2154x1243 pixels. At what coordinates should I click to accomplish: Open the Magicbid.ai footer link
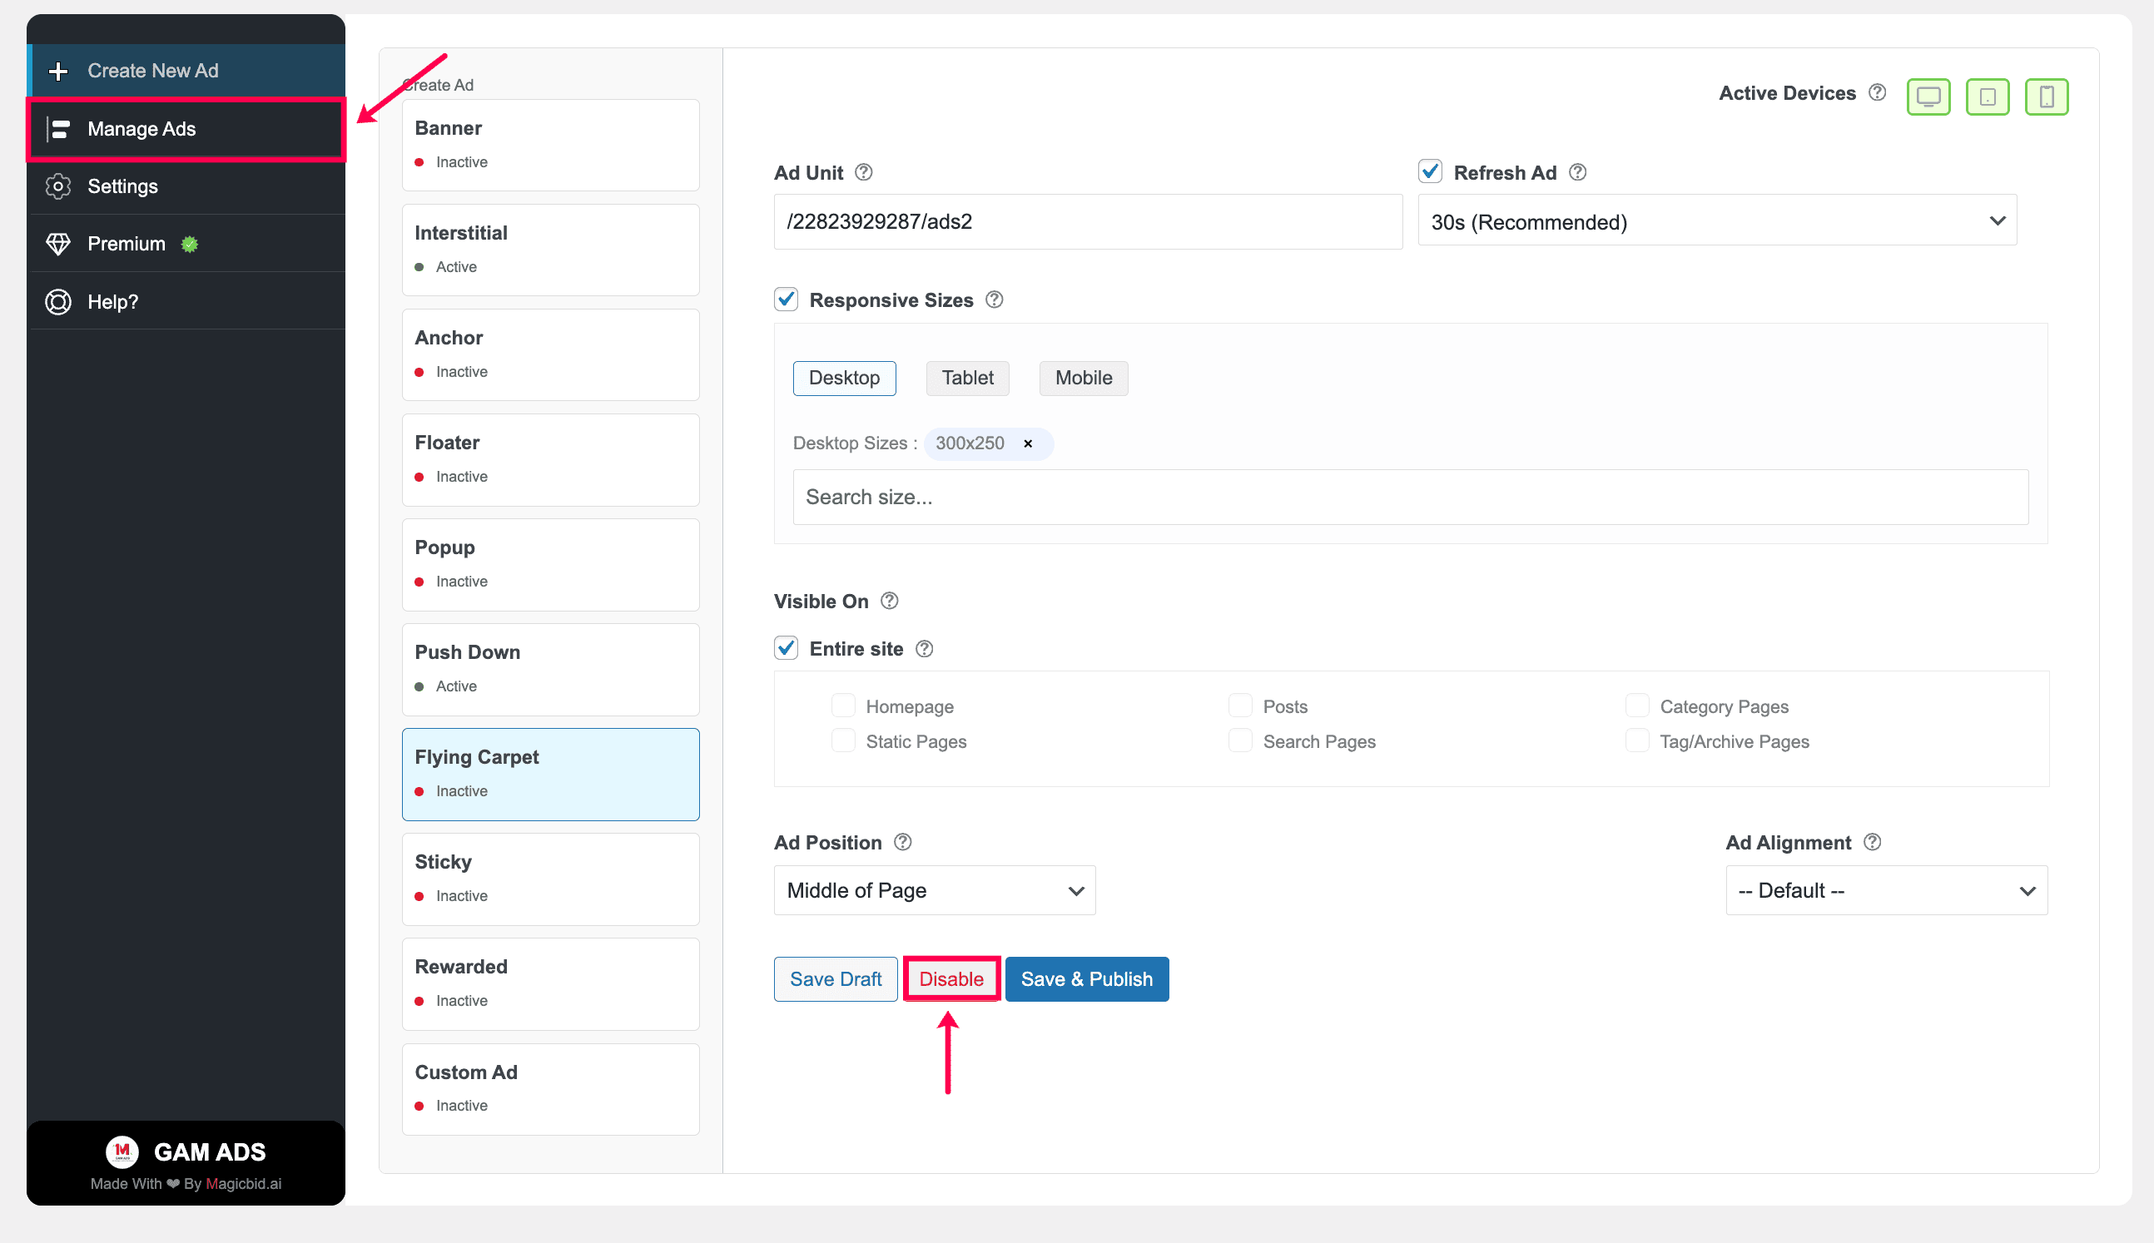pos(243,1183)
